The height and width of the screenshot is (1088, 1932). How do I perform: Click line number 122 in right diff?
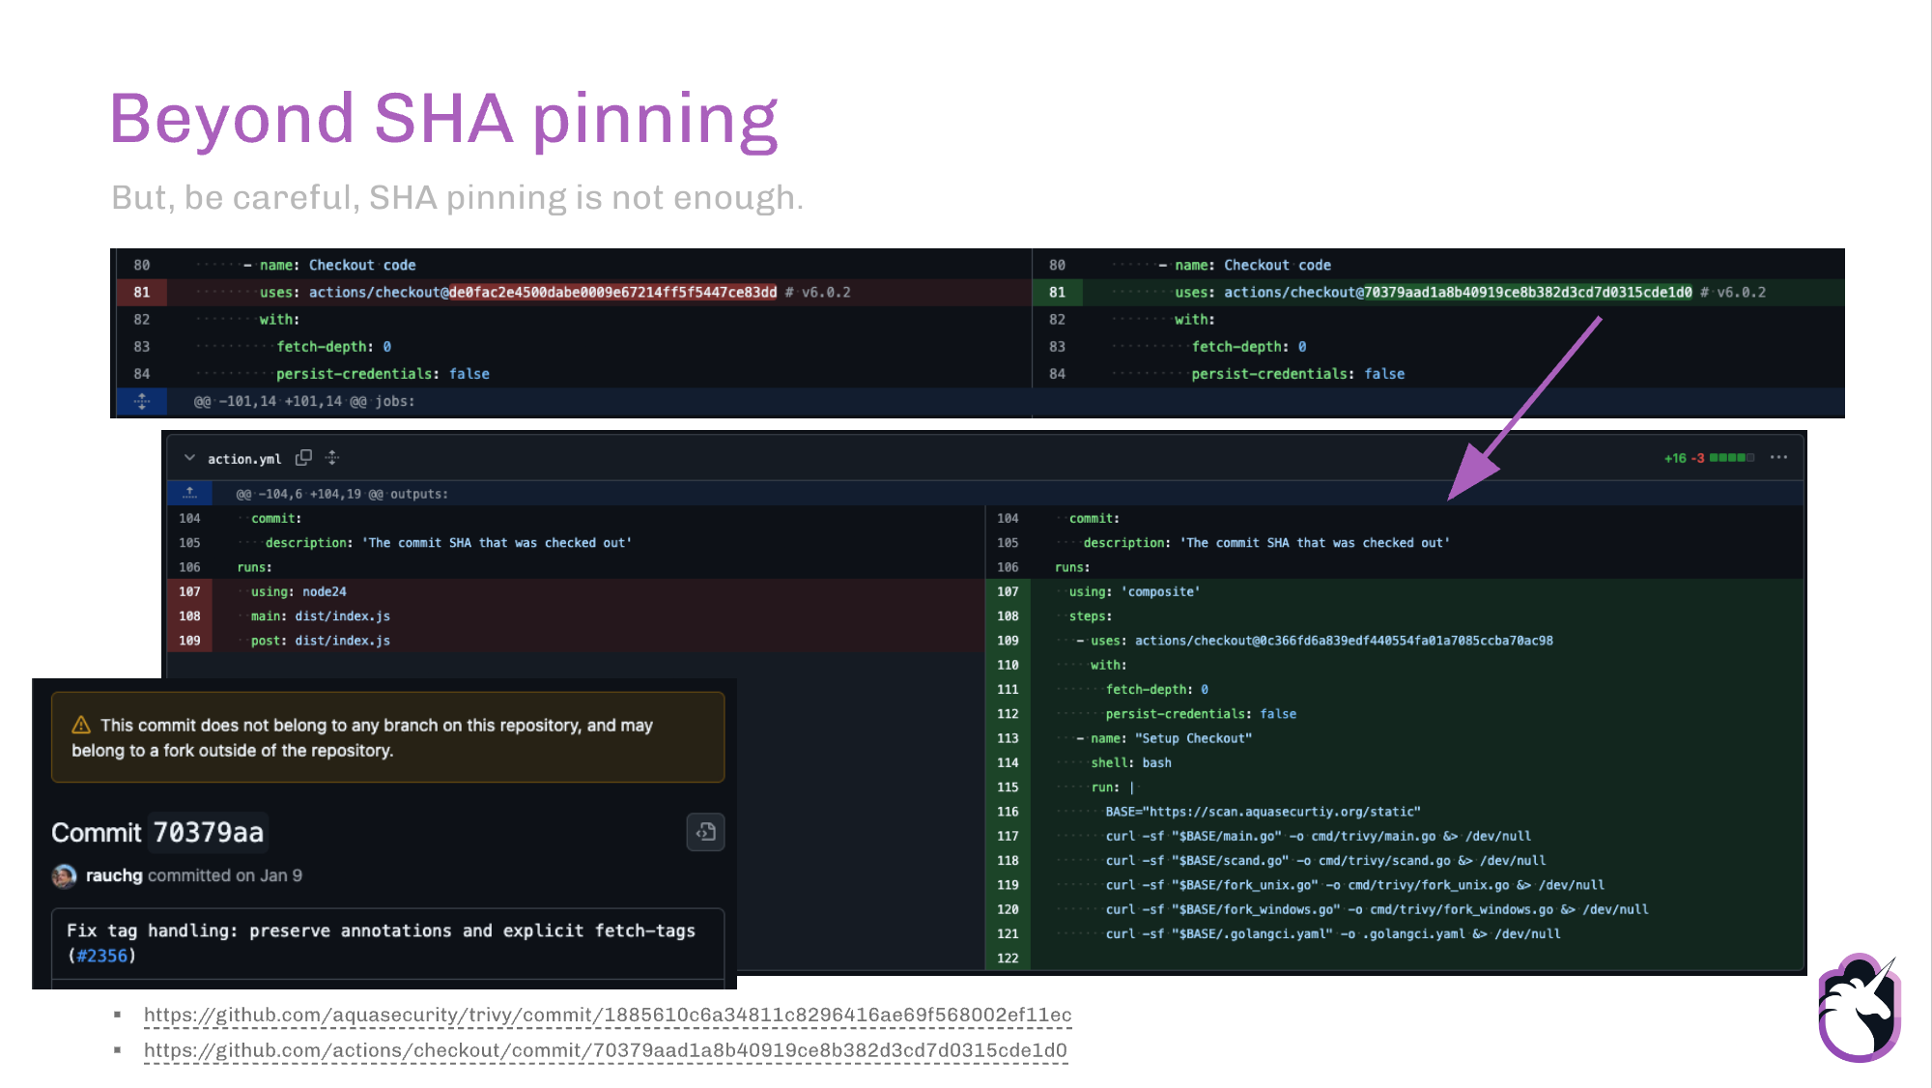pyautogui.click(x=1008, y=958)
